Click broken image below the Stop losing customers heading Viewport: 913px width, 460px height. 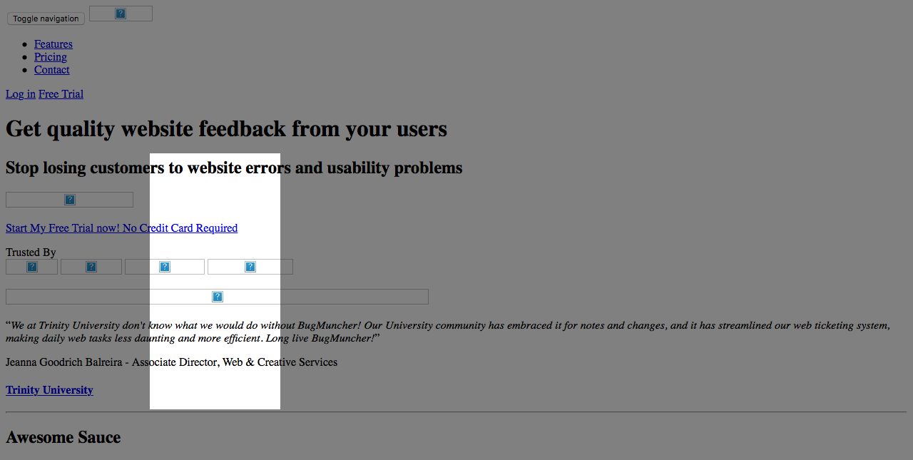click(x=69, y=200)
